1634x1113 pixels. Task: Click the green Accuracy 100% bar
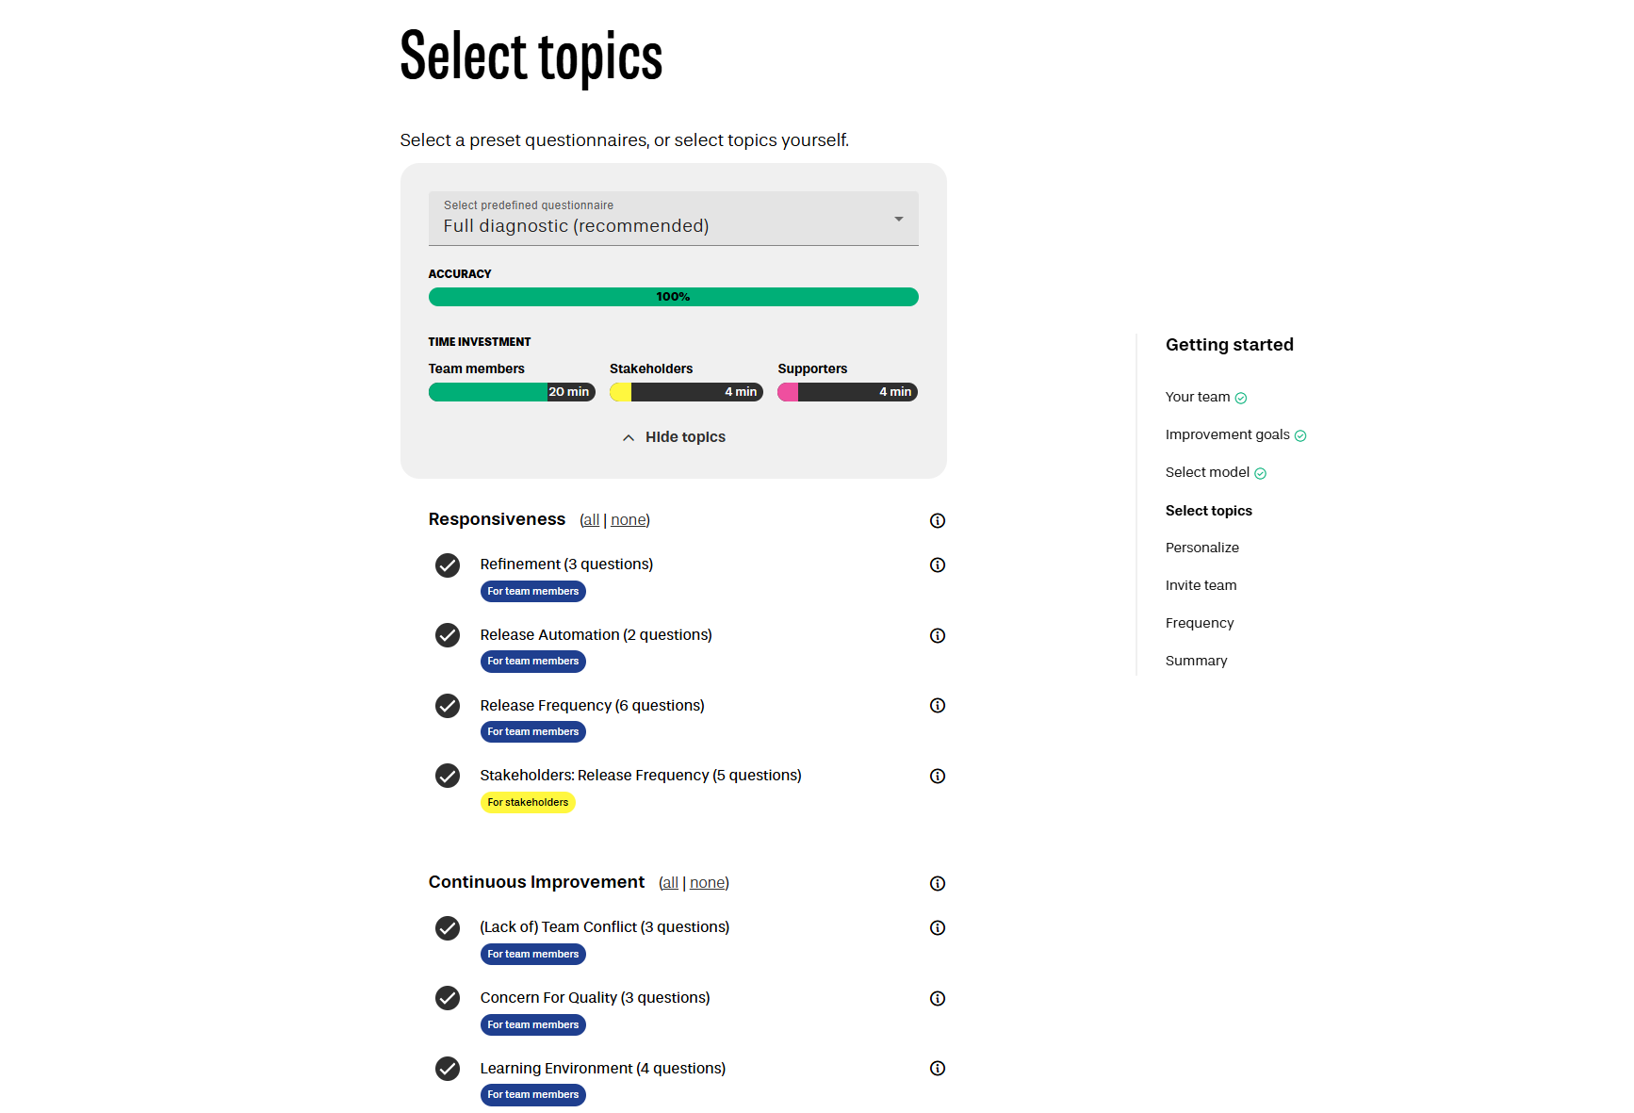[x=673, y=297]
